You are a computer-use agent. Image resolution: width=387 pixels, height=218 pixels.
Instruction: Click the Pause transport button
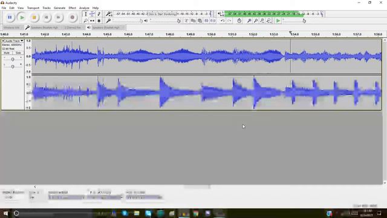pos(10,18)
